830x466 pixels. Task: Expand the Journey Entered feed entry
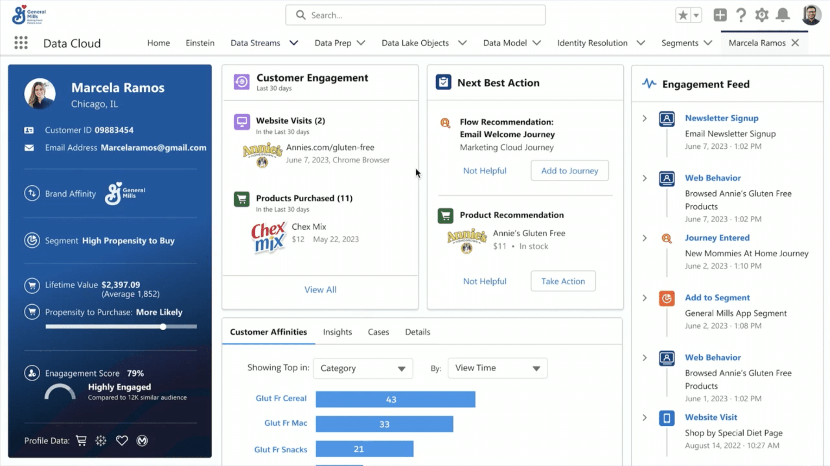[x=645, y=238]
